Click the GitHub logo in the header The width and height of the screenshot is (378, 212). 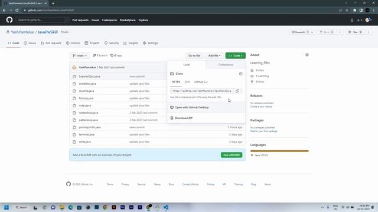(9, 20)
